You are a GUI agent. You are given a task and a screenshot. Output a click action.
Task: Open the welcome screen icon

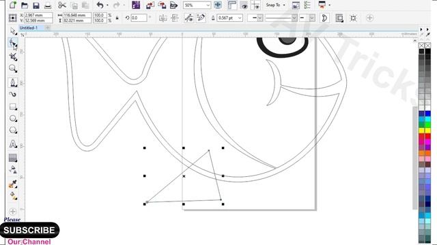[296, 5]
